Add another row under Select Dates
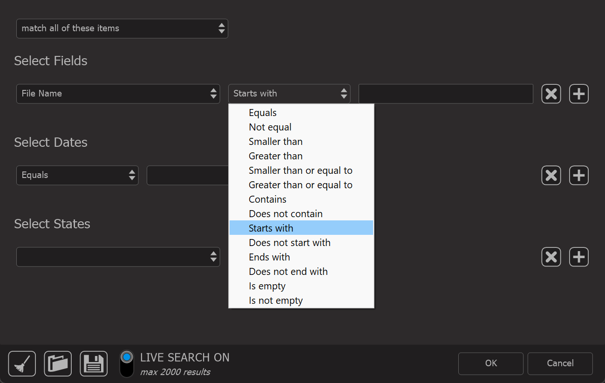 point(579,175)
